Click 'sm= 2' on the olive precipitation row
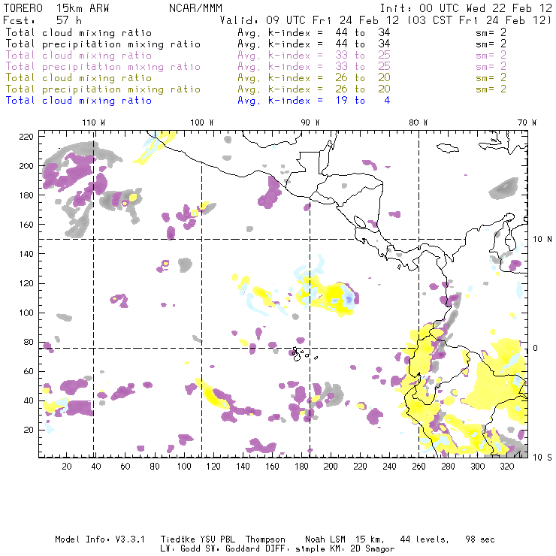Viewport: 556px width, 556px height. [491, 89]
